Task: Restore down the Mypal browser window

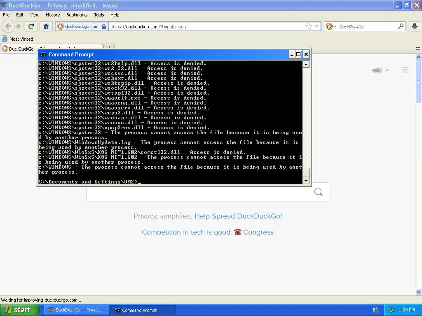Action: point(407,5)
